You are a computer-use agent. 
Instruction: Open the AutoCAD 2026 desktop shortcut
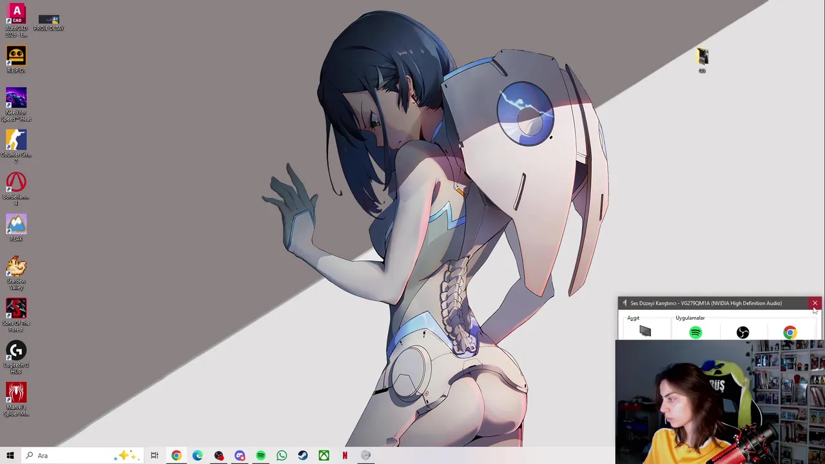pyautogui.click(x=16, y=21)
